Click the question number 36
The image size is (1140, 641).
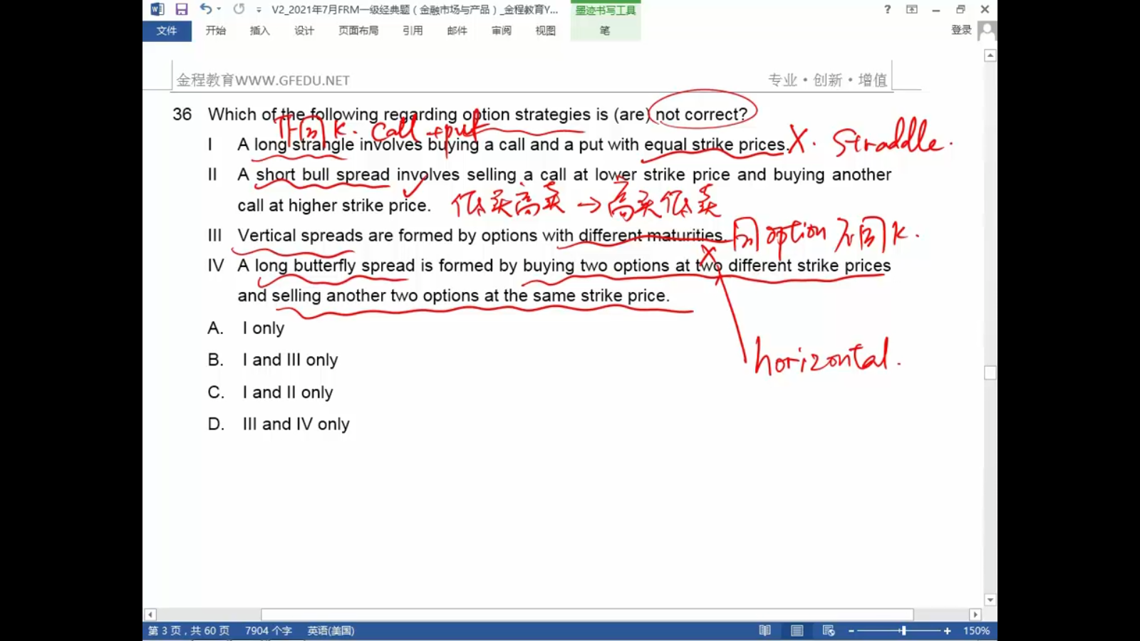tap(182, 114)
